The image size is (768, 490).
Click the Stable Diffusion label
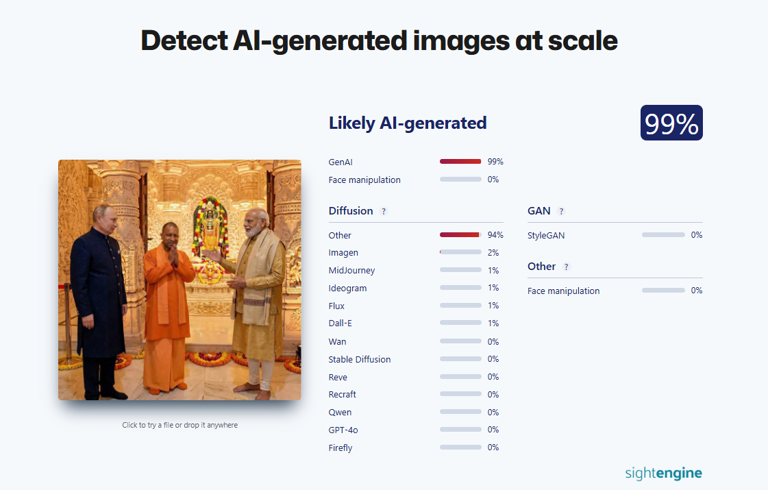360,359
